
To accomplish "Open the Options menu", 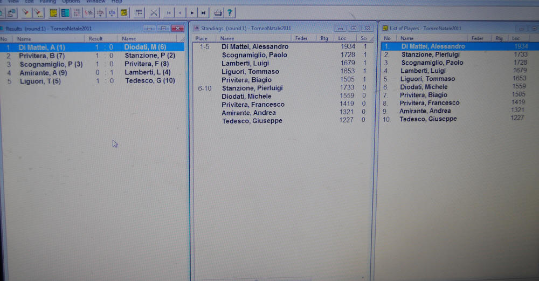I will [x=71, y=2].
